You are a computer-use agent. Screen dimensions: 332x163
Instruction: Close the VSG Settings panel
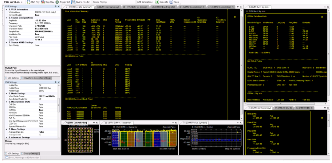[x=59, y=7]
